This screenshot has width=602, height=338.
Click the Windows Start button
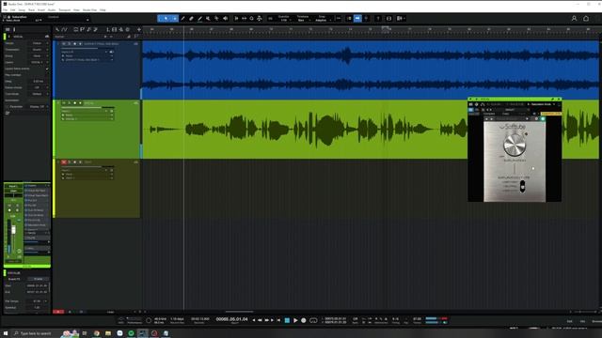(6, 333)
